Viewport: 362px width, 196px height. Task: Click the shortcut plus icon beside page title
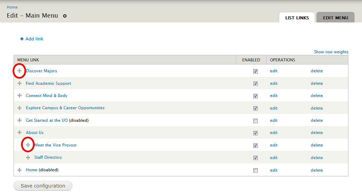(x=65, y=16)
